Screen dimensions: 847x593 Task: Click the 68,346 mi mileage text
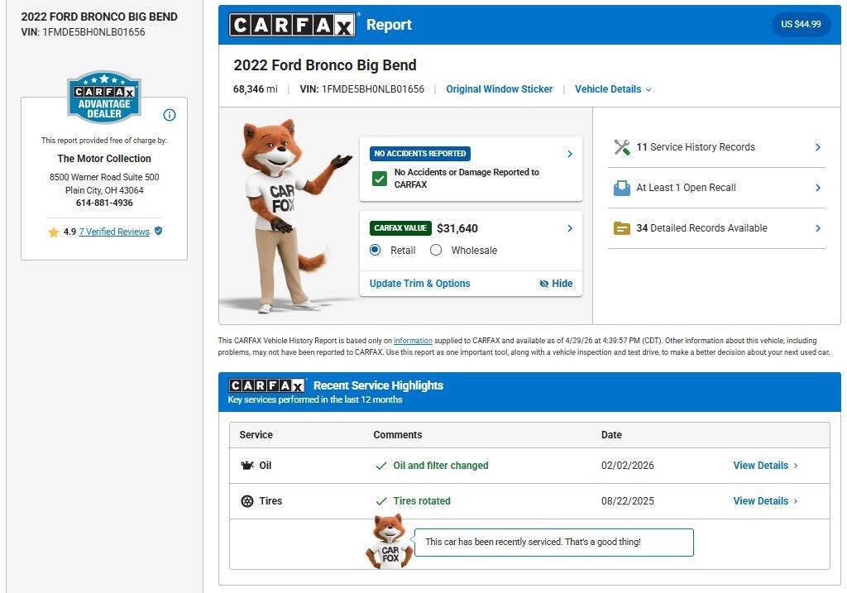(255, 89)
